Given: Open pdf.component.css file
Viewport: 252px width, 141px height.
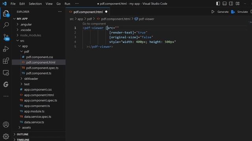Looking at the screenshot, I should tap(39, 57).
